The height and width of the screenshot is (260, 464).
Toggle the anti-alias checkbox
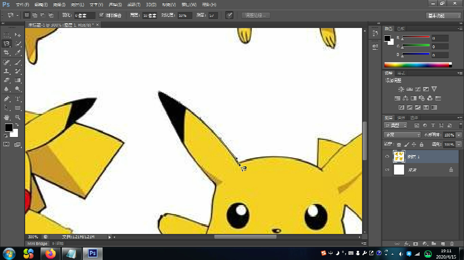[101, 15]
